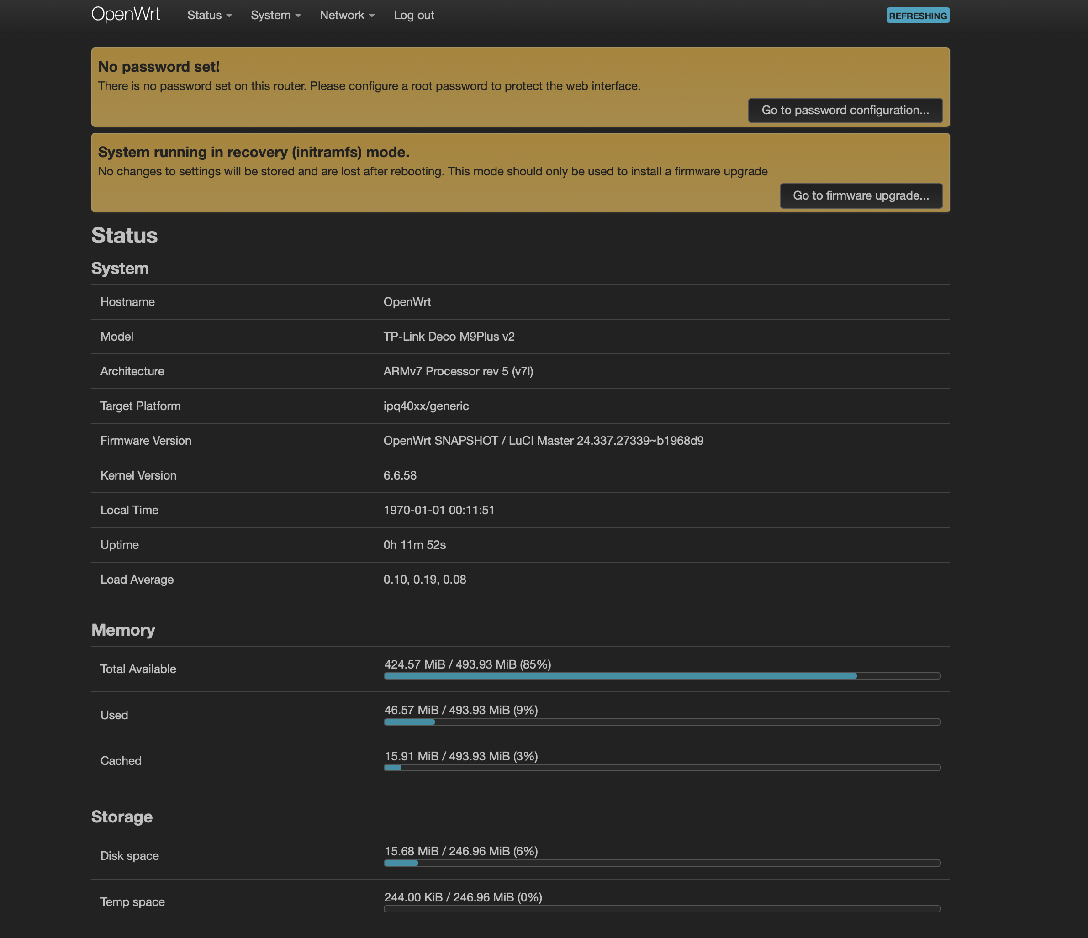
Task: Select the OpenWrt SNAPSHOT firmware version text
Action: coord(544,440)
